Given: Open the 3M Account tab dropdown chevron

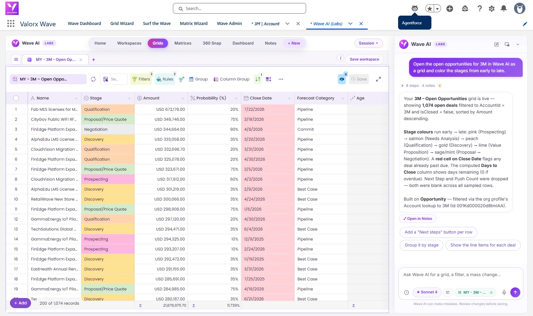Looking at the screenshot, I should [287, 24].
